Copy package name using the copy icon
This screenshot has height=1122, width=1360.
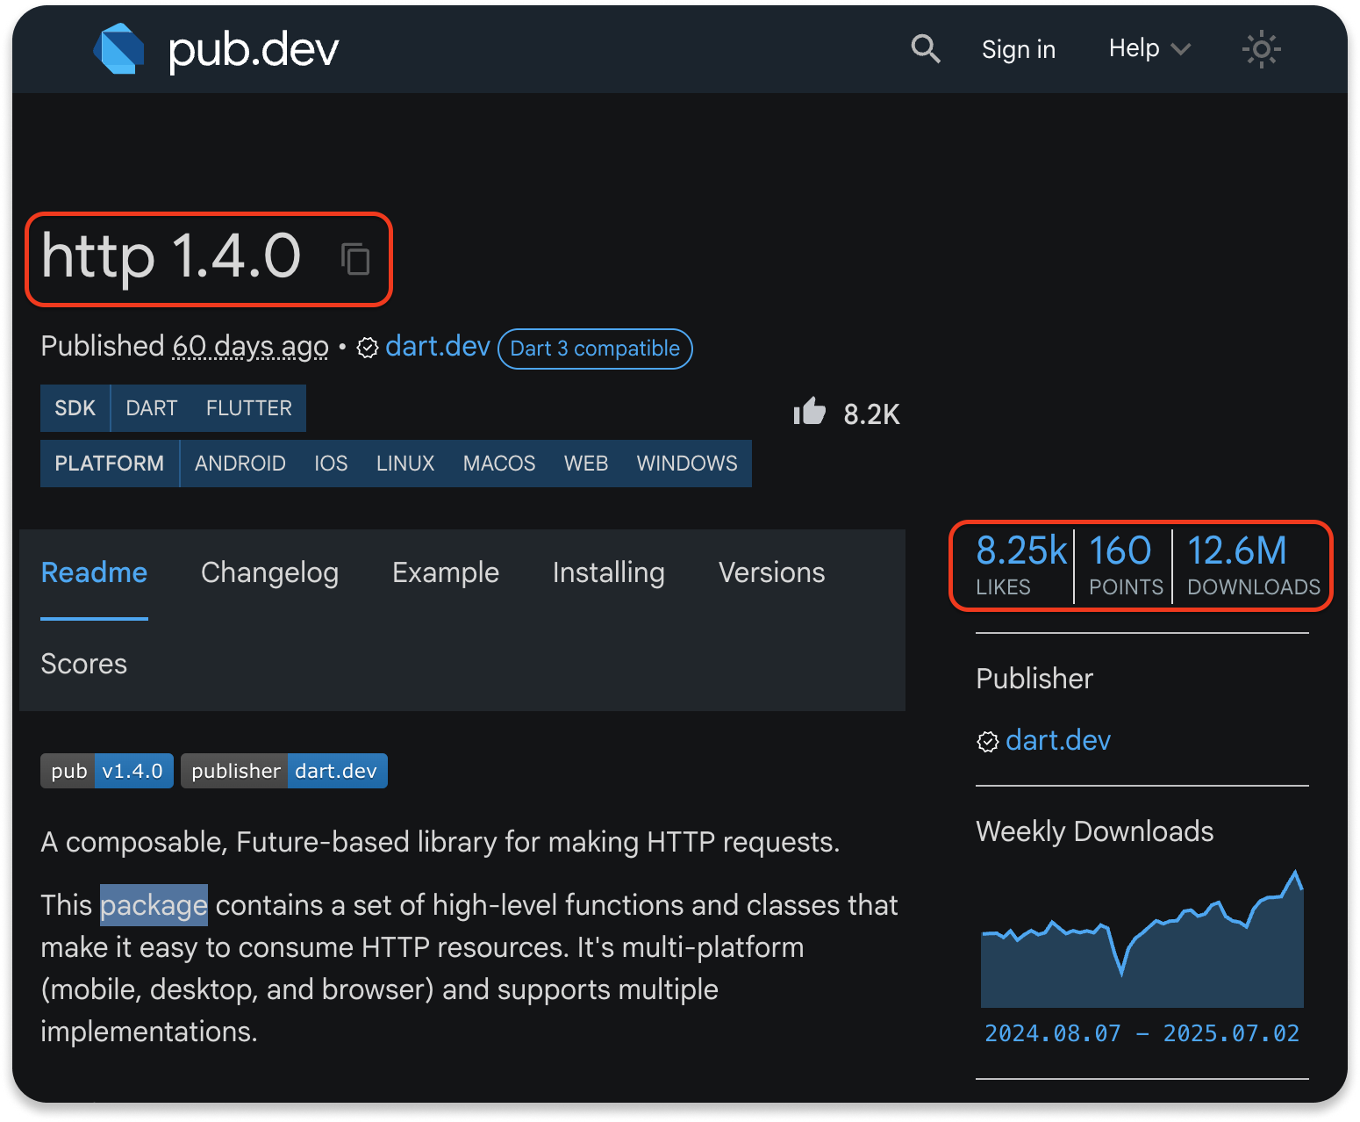[x=355, y=259]
